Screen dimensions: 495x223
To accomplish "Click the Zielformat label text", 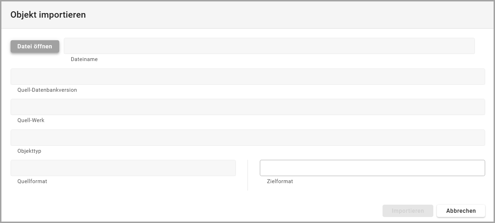I will point(280,181).
